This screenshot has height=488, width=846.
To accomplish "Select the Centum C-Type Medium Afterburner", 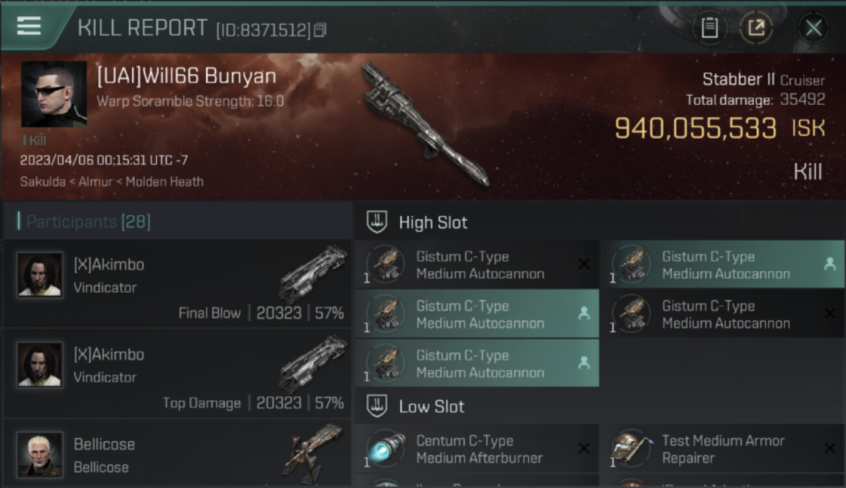I will (x=477, y=449).
